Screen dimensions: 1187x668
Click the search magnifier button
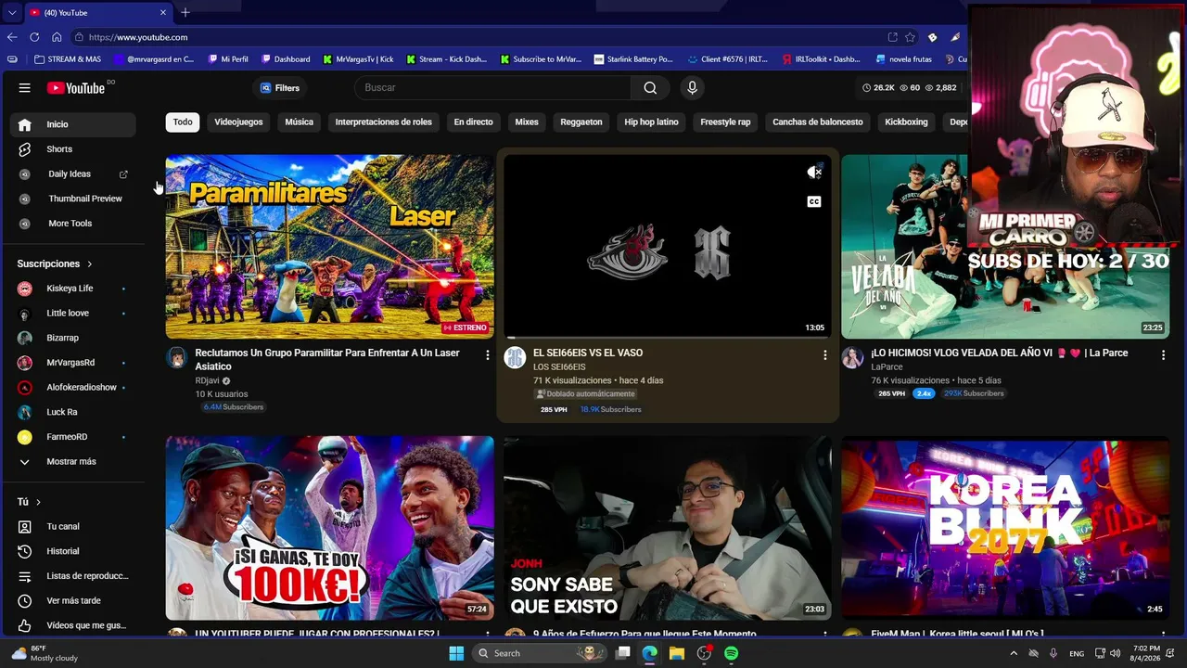(x=650, y=88)
